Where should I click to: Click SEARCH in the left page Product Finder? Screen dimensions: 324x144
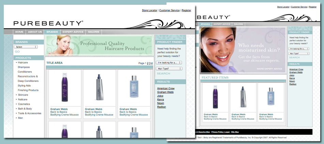163,74
